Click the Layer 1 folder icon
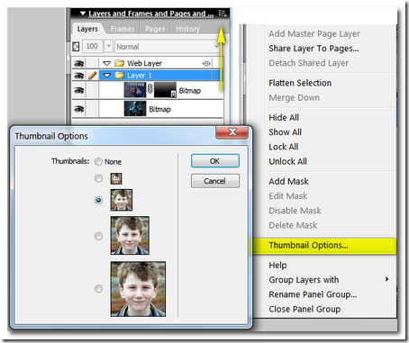 click(120, 76)
